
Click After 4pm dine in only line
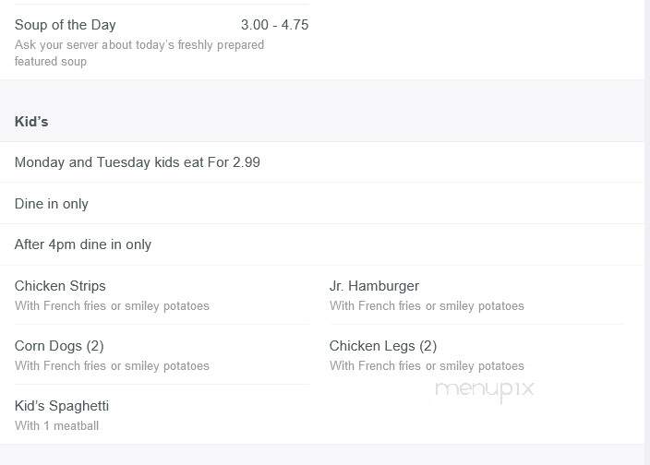[x=83, y=244]
